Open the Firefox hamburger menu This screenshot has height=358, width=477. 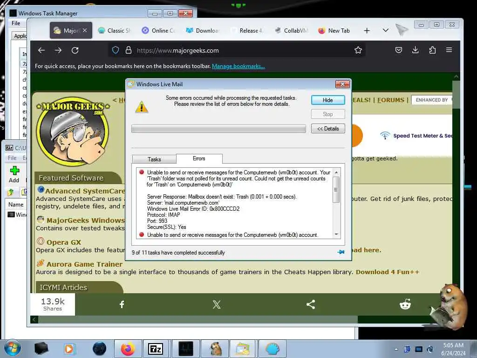click(x=449, y=50)
